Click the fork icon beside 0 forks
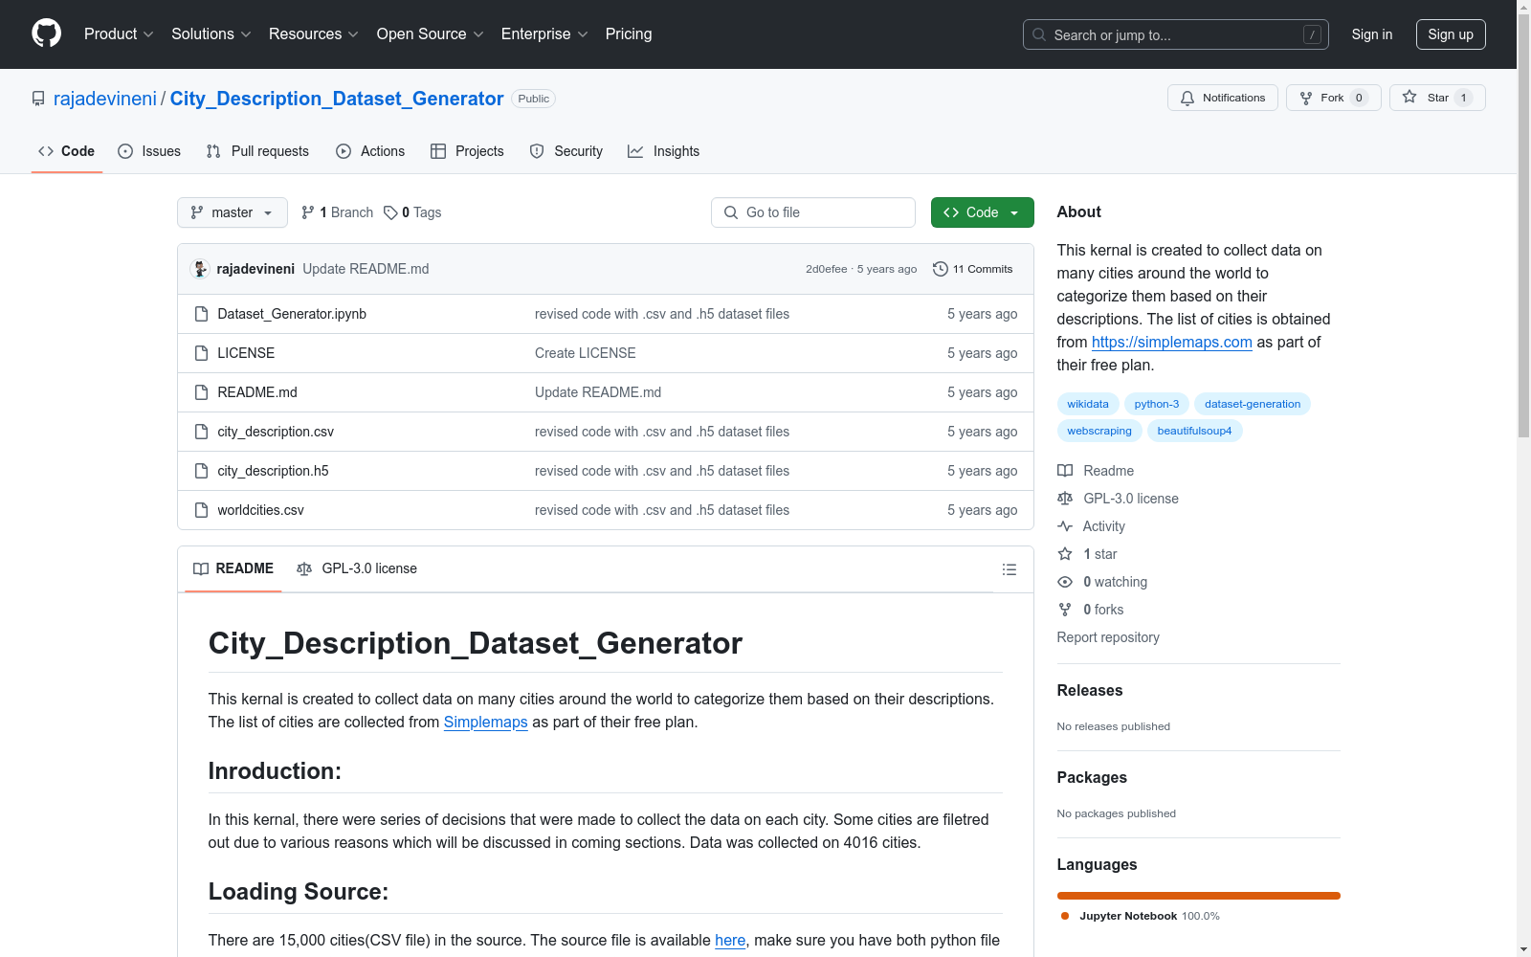Viewport: 1531px width, 957px height. point(1065,610)
